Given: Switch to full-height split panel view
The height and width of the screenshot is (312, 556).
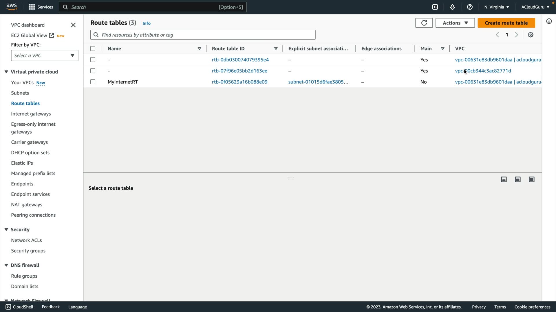Looking at the screenshot, I should (532, 179).
